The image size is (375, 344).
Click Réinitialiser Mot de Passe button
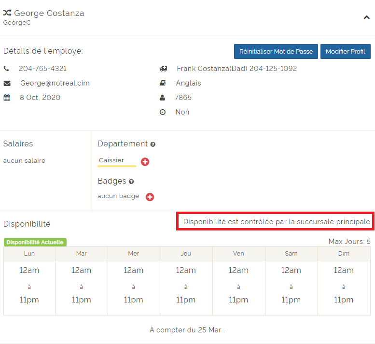pos(276,51)
